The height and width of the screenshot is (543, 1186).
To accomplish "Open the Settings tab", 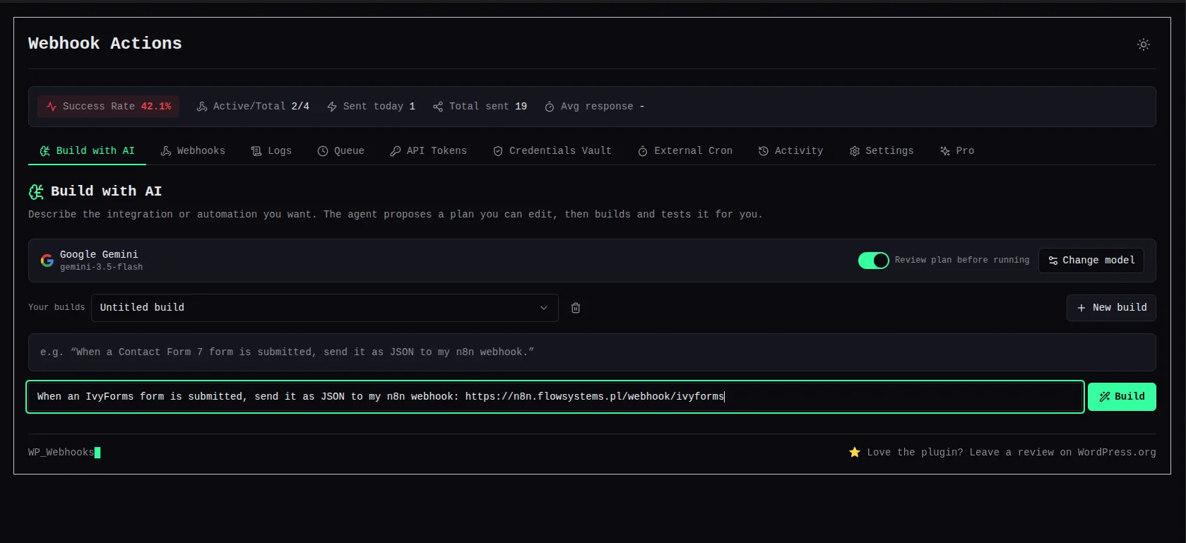I will 882,151.
